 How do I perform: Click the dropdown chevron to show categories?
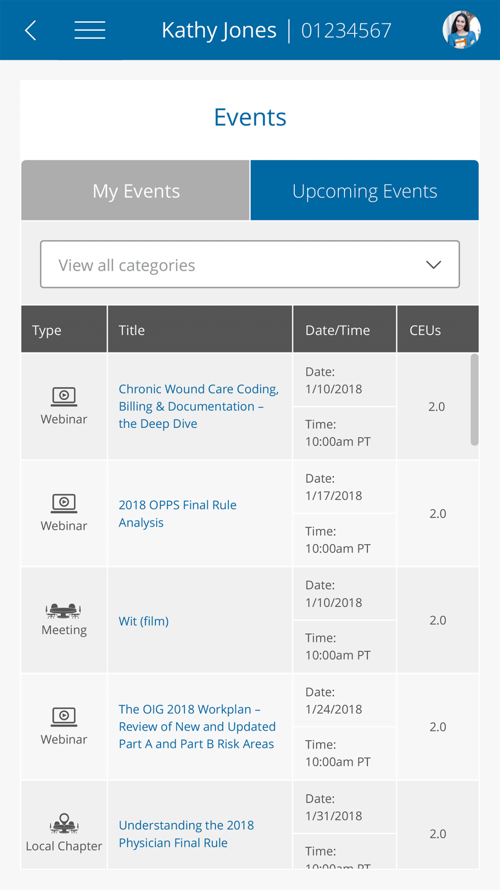click(433, 264)
